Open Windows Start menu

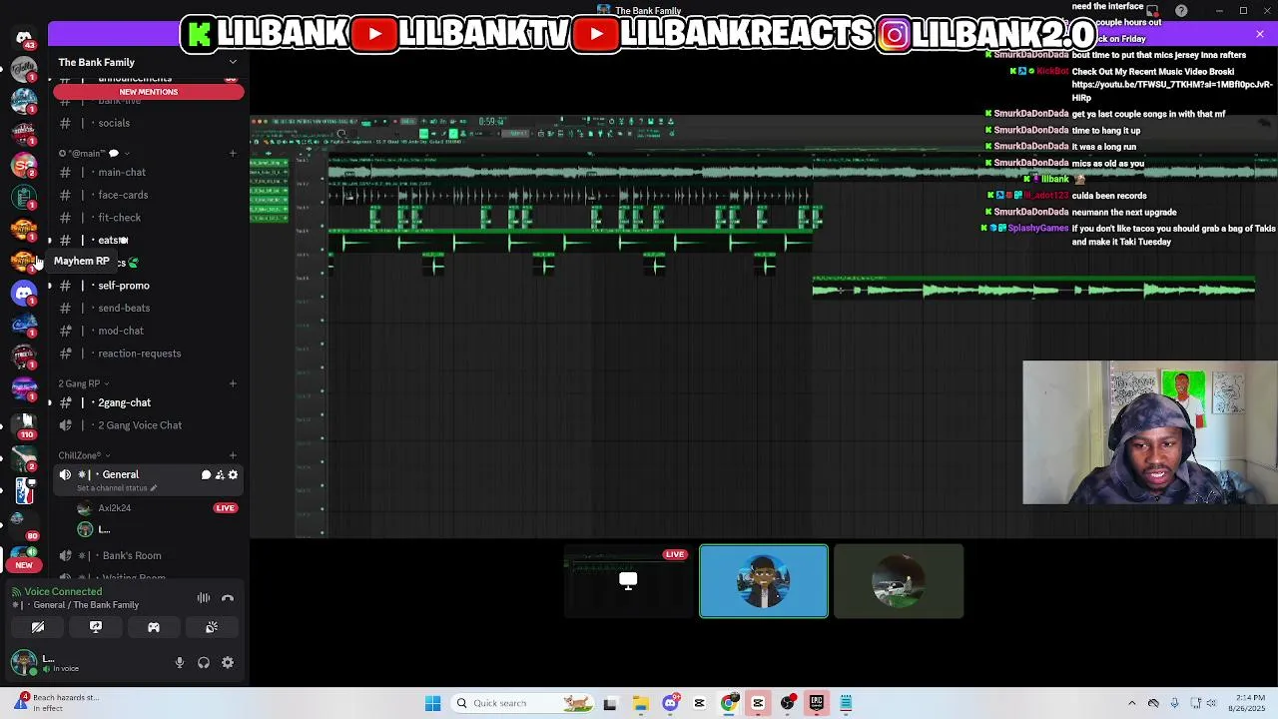433,703
